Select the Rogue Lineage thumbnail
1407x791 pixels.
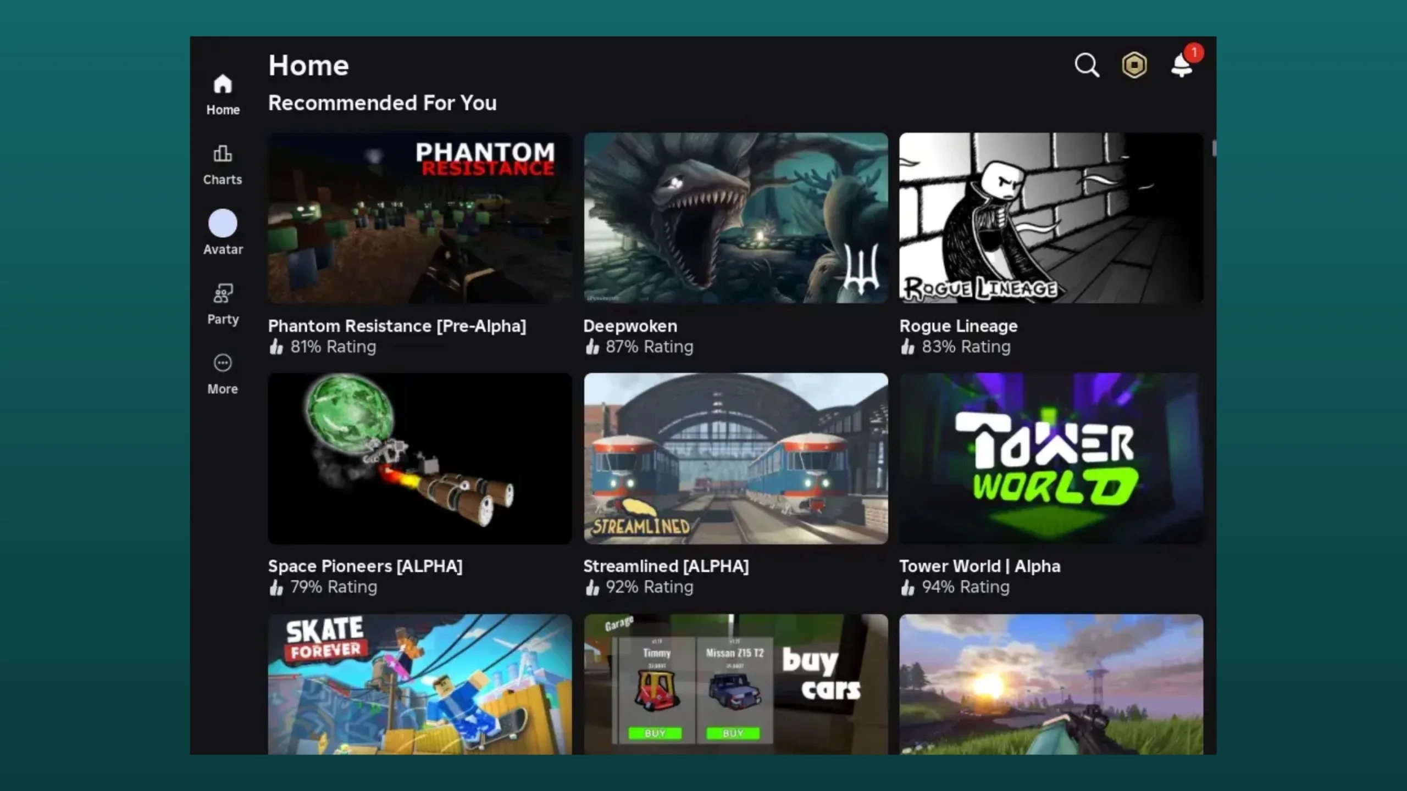tap(1051, 218)
